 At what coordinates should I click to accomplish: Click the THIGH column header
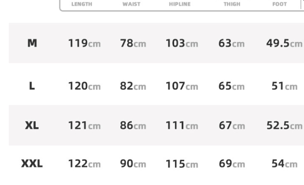232,4
